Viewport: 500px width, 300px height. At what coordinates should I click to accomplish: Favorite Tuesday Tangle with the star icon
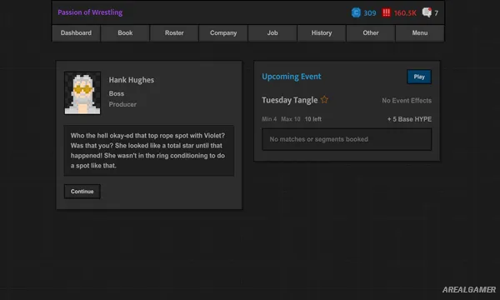click(x=324, y=100)
